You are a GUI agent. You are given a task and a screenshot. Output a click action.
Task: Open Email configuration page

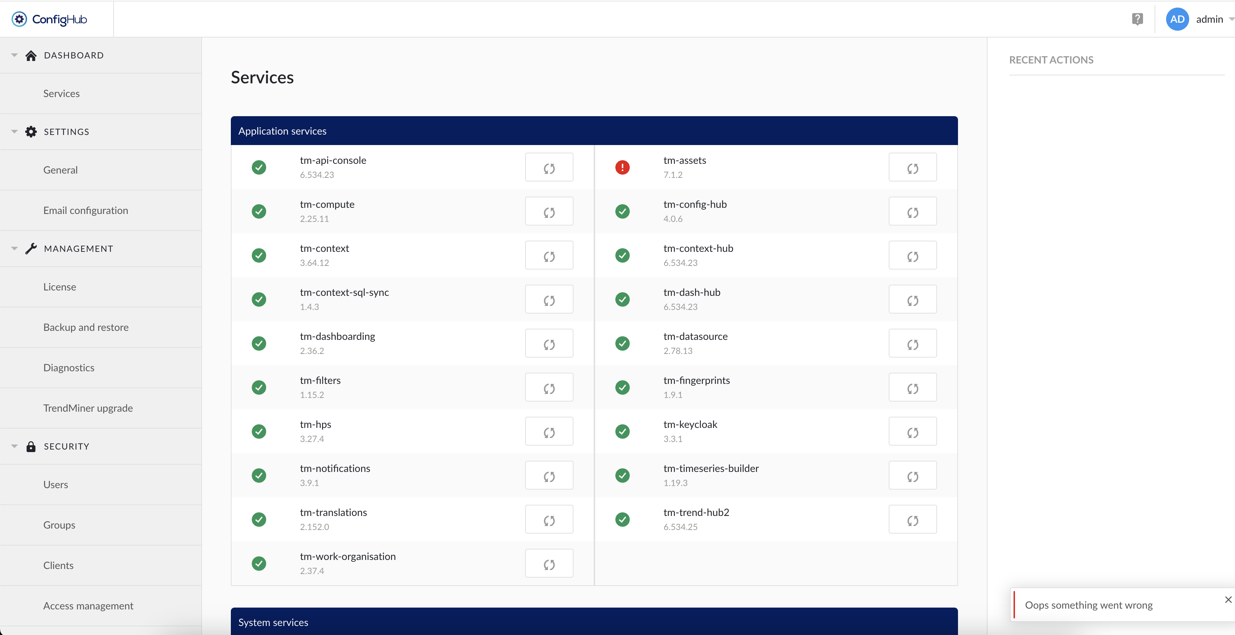(x=101, y=211)
